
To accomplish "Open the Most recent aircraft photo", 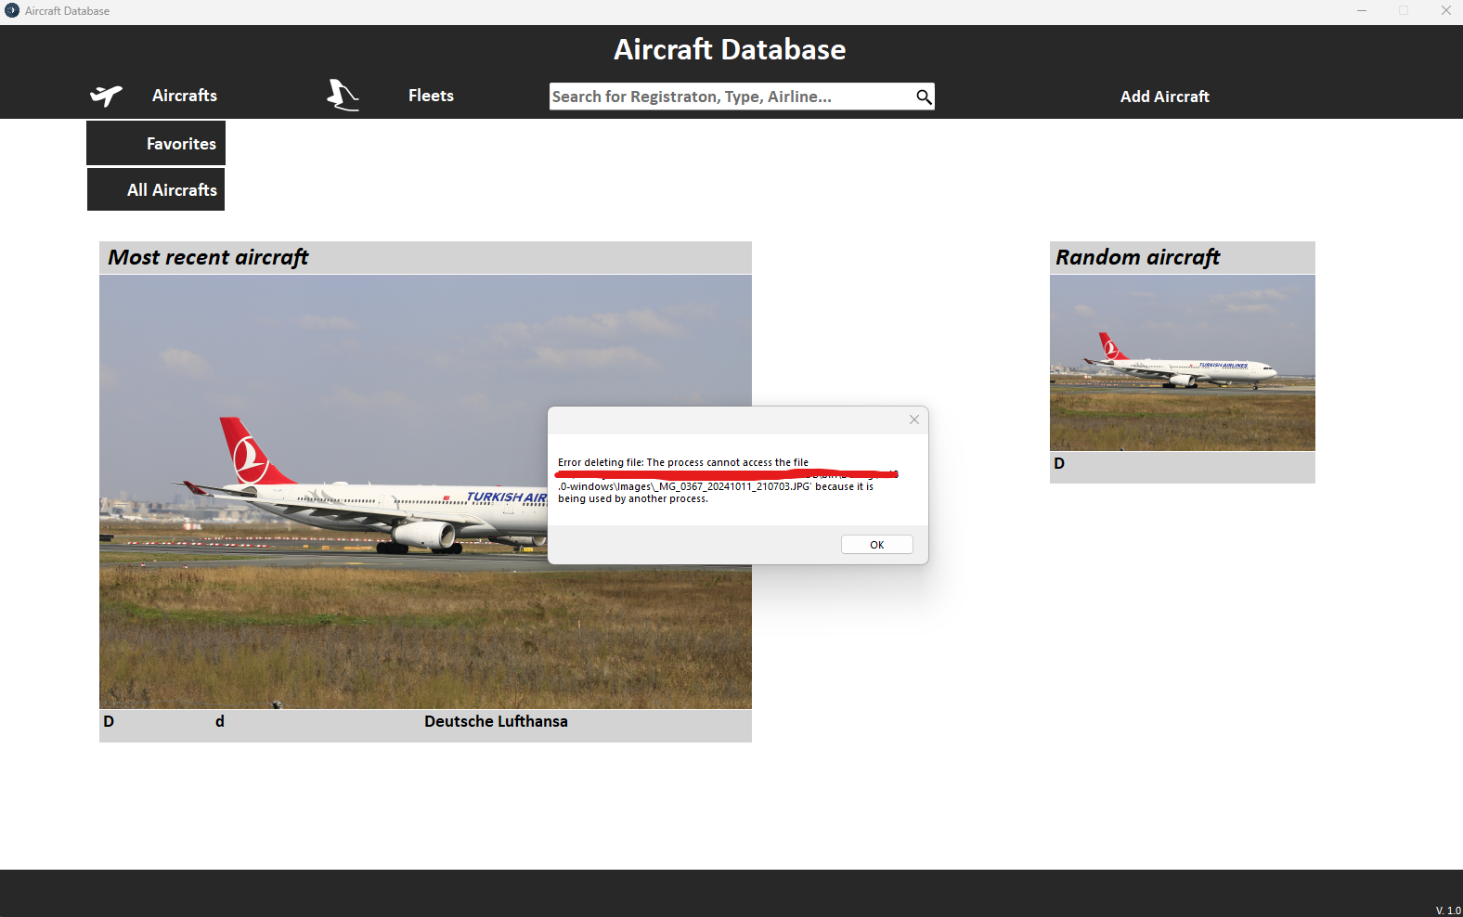I will click(x=425, y=492).
